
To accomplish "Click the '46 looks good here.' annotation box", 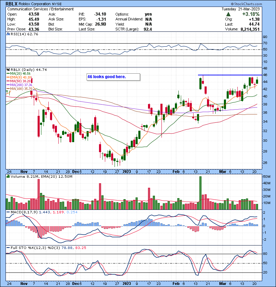I will [113, 77].
